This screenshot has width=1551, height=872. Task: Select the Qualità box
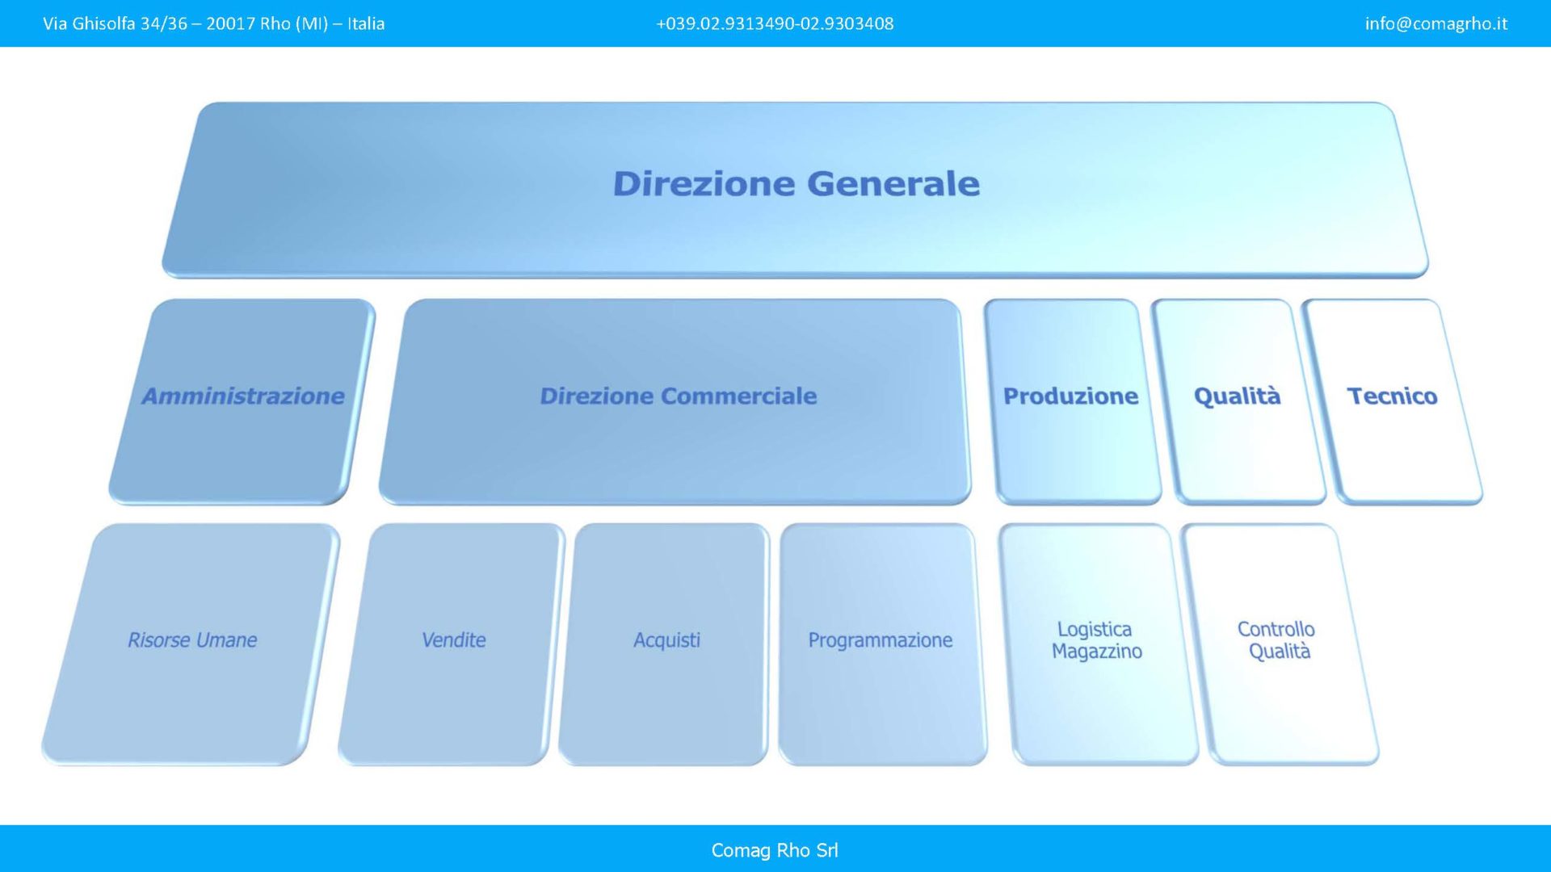click(x=1238, y=401)
